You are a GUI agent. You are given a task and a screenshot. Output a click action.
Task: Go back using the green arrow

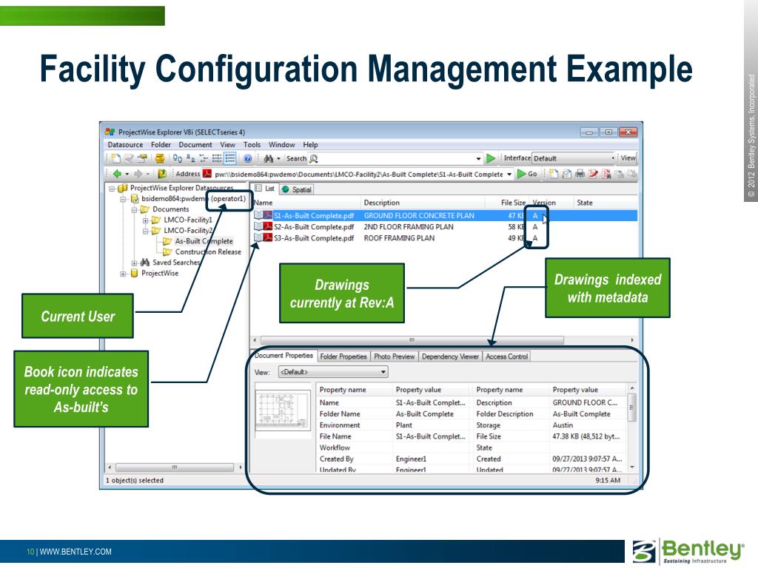tap(117, 173)
